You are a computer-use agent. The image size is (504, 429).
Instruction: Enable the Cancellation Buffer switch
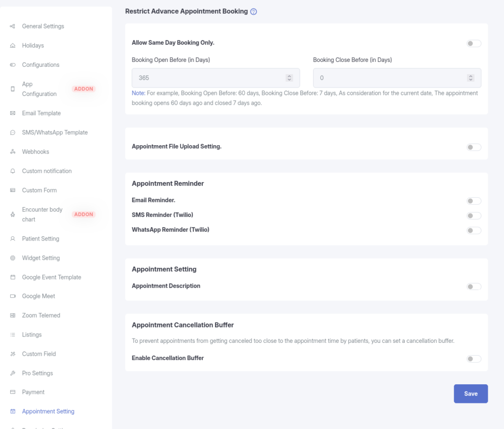473,359
